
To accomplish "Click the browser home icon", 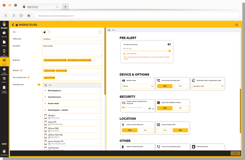I will click(29, 16).
